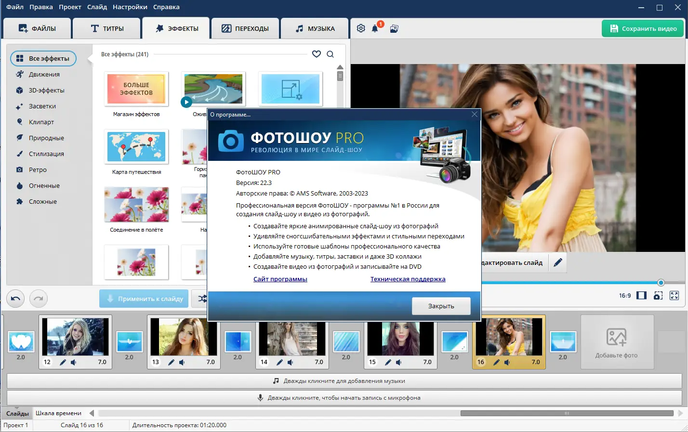Open the Файл menu
This screenshot has height=432, width=688.
[x=15, y=7]
